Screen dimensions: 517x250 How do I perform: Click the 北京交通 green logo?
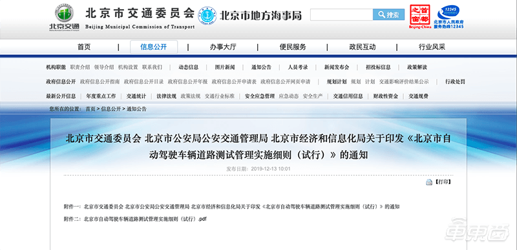(65, 17)
